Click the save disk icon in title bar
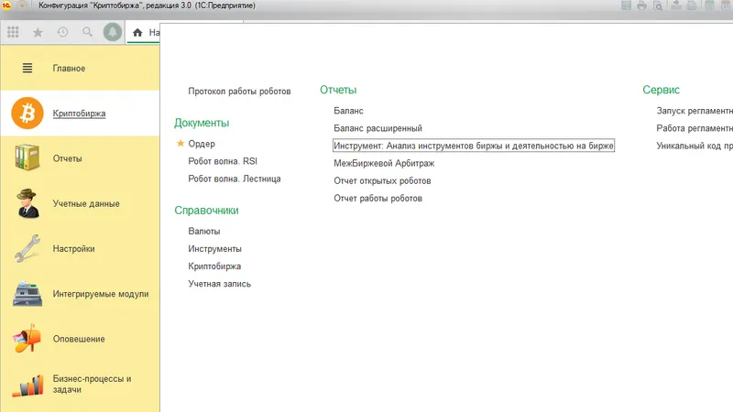This screenshot has width=733, height=412. click(x=626, y=5)
